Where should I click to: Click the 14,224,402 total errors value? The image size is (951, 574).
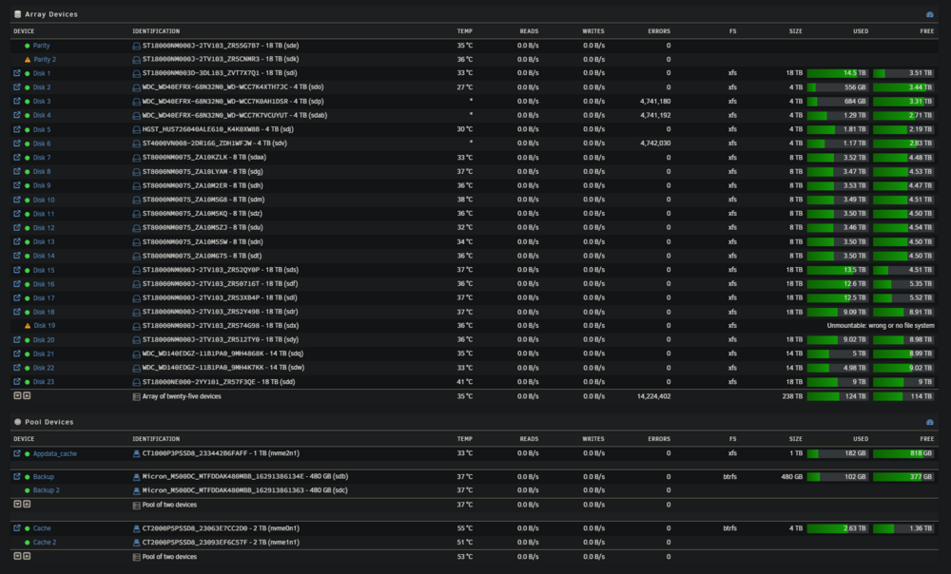[654, 396]
